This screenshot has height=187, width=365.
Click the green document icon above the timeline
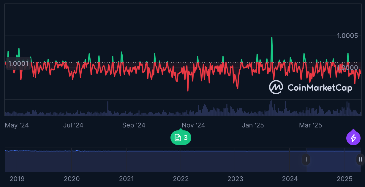coord(177,137)
